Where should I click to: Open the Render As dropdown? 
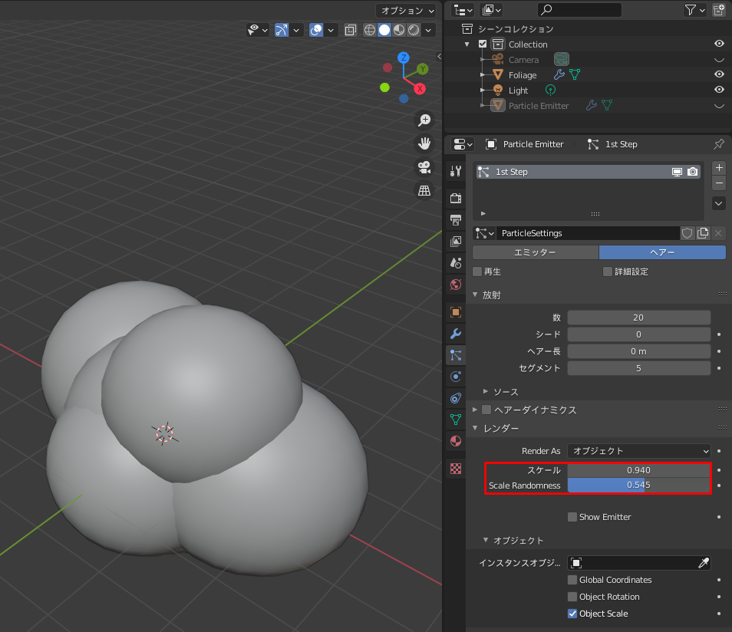(x=639, y=451)
